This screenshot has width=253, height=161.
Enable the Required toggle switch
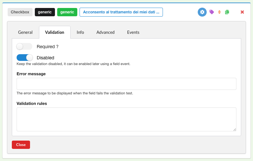tap(24, 47)
